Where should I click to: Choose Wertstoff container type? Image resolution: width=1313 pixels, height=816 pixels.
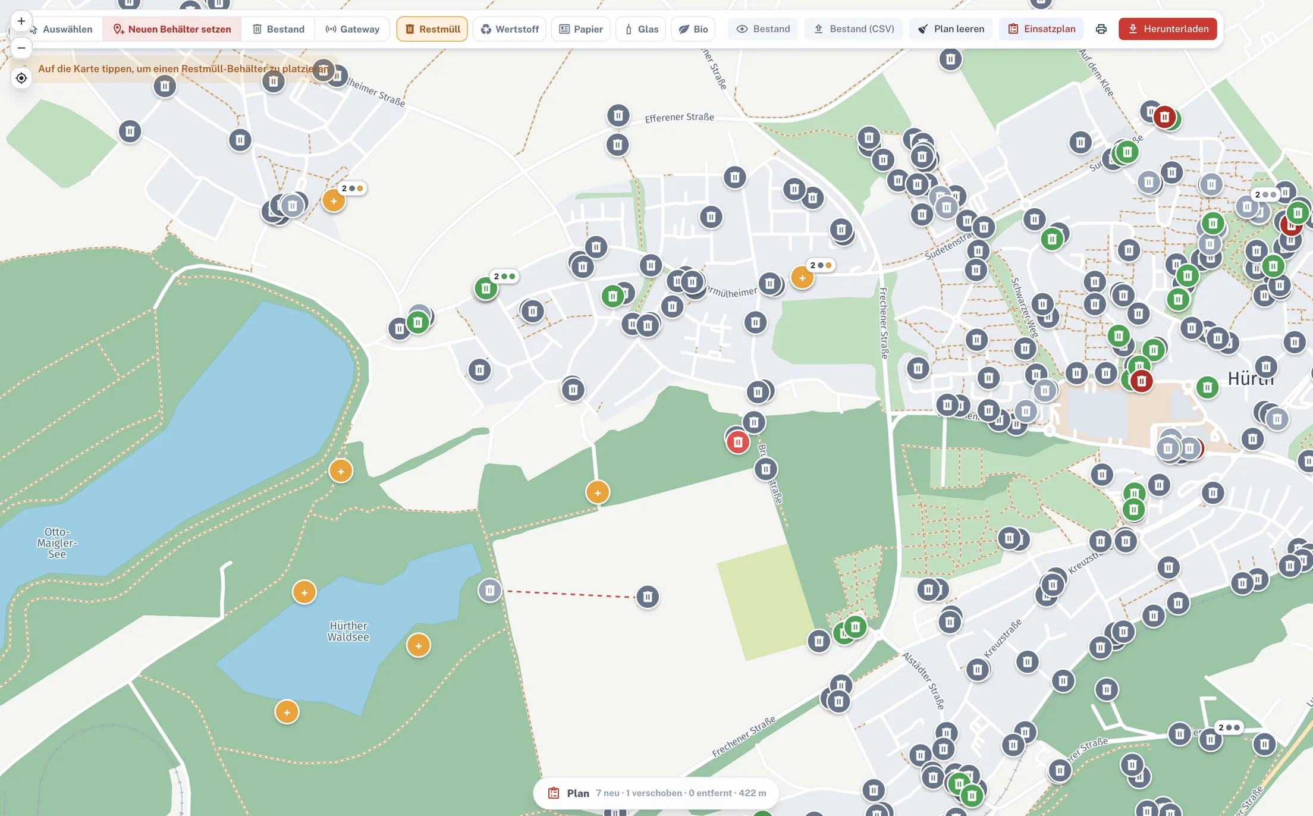[x=510, y=29]
